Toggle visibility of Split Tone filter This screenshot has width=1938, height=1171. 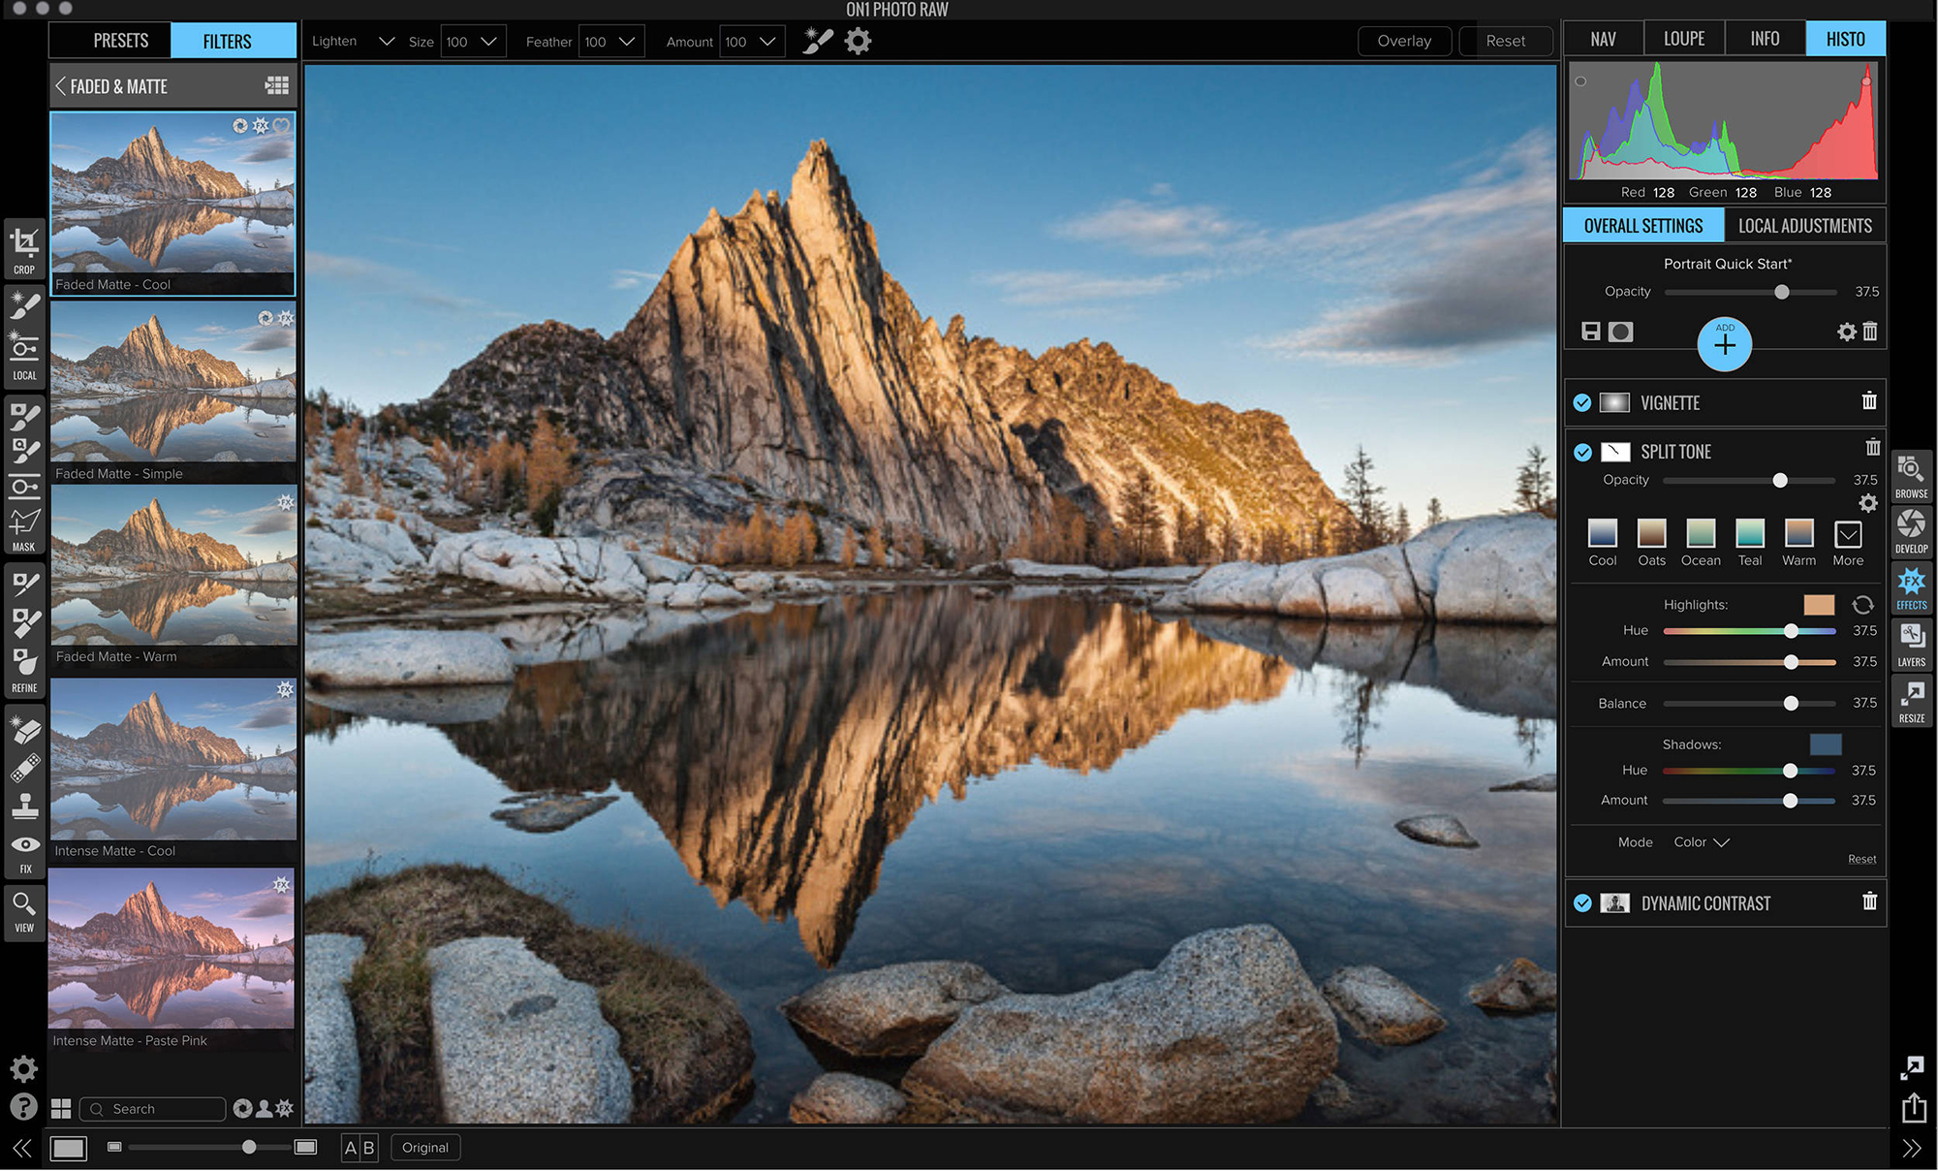tap(1583, 451)
